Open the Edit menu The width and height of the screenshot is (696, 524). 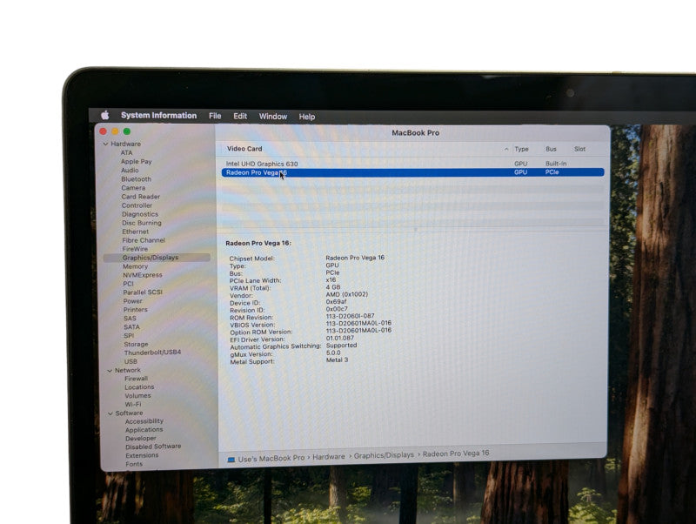240,116
